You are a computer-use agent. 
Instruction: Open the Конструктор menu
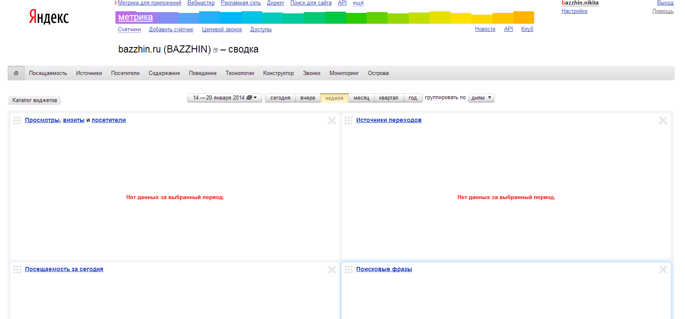278,73
